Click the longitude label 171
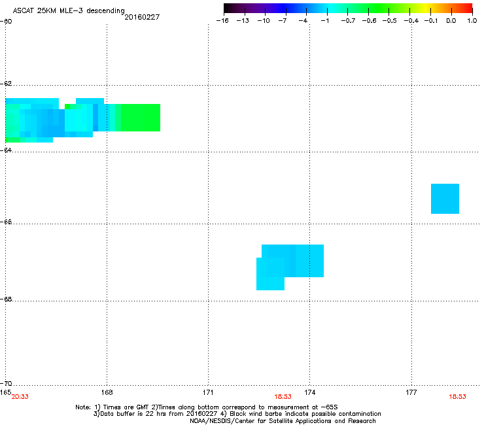484x425 pixels. tap(208, 392)
